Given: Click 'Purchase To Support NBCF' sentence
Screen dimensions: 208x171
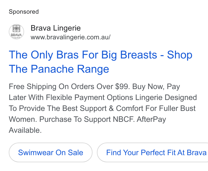Looking at the screenshot, I should click(87, 119).
